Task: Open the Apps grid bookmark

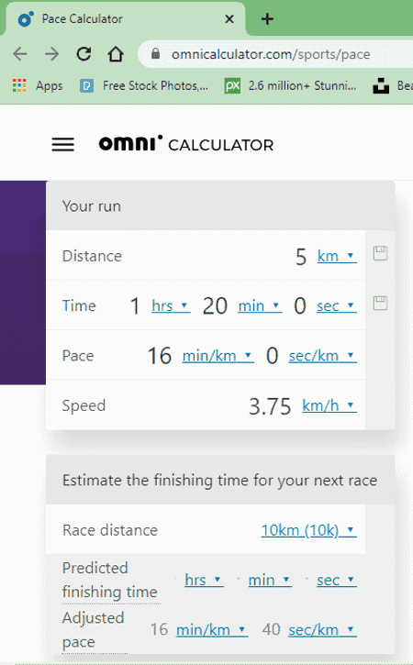Action: click(x=38, y=85)
